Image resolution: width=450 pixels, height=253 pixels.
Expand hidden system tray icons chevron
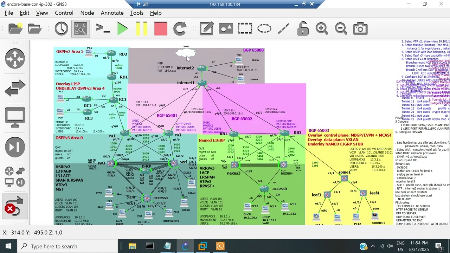coord(373,246)
